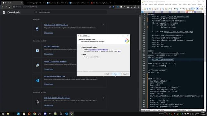Open Visual Studio Code from taskbar
Image resolution: width=207 pixels, height=116 pixels.
66,114
